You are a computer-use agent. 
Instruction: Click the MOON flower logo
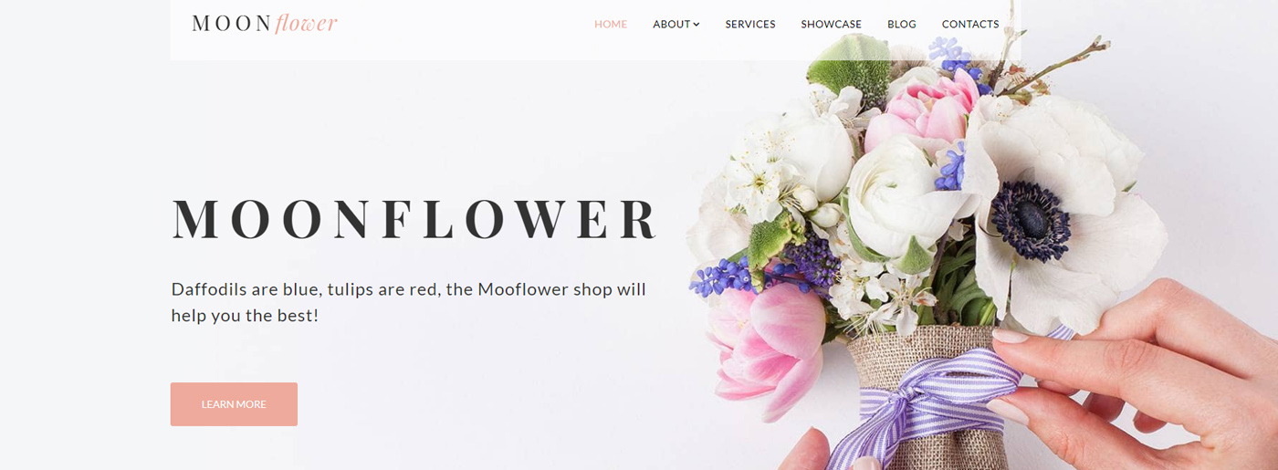pyautogui.click(x=265, y=24)
